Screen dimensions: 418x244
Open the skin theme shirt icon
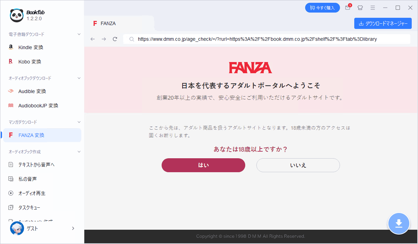click(360, 8)
